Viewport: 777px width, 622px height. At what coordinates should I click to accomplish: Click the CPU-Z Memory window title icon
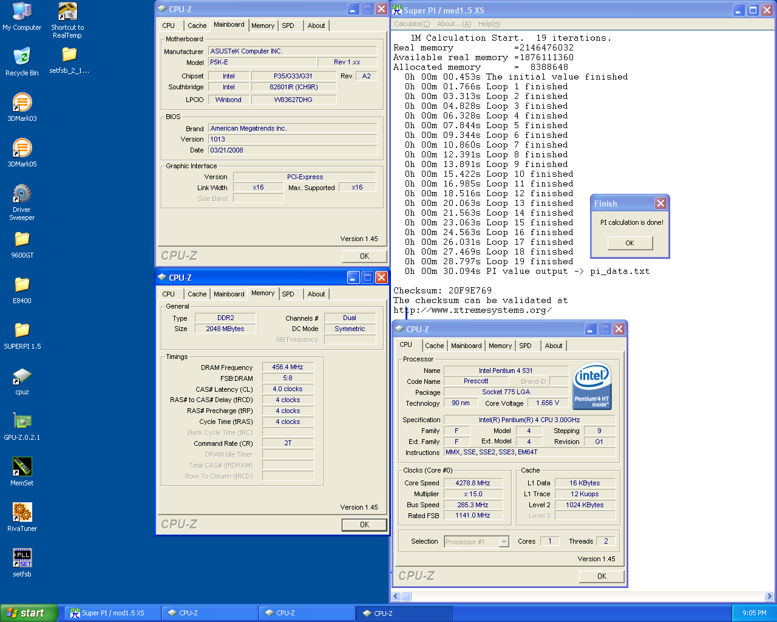pos(162,278)
